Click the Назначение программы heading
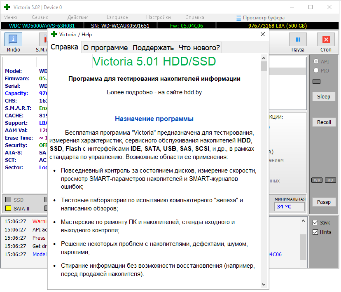 click(154, 119)
